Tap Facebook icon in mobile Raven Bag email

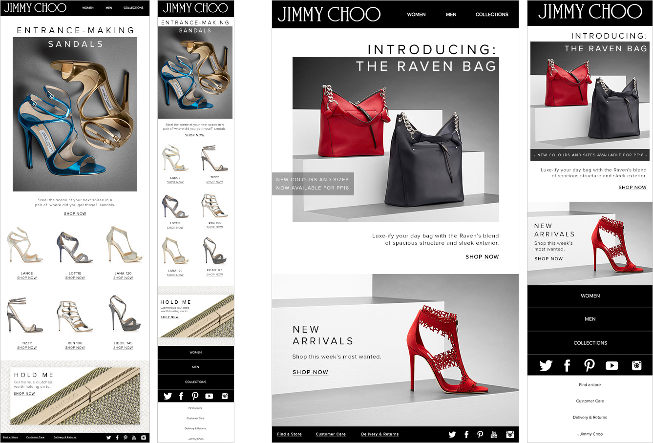click(x=567, y=365)
